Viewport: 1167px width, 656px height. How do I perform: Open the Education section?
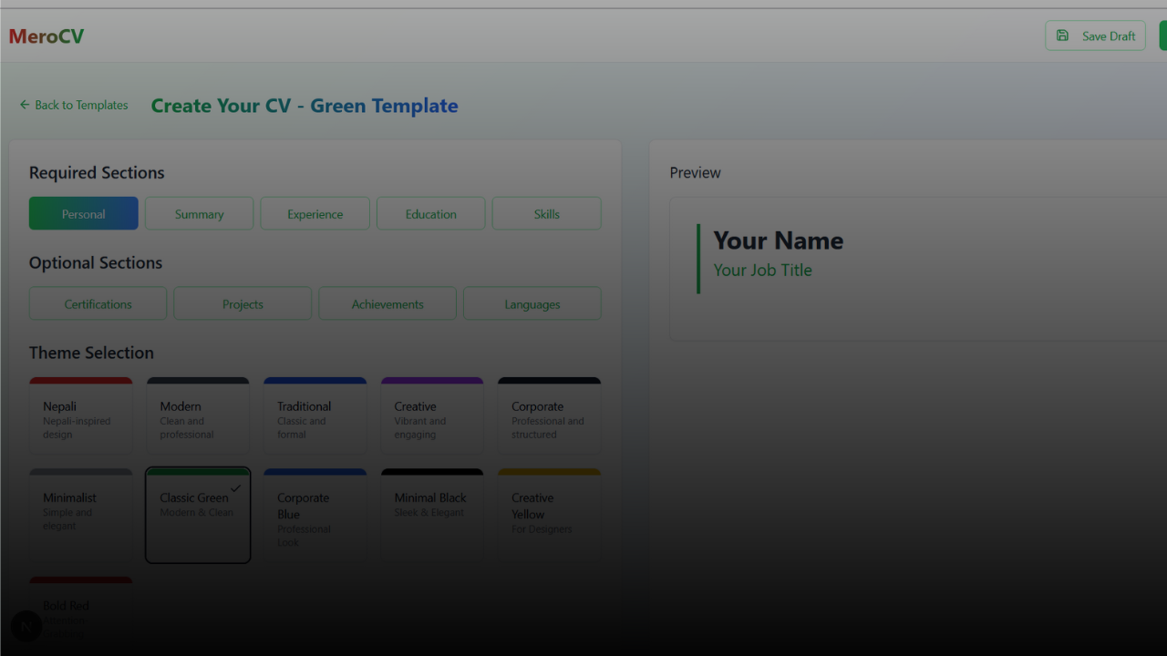pyautogui.click(x=430, y=212)
